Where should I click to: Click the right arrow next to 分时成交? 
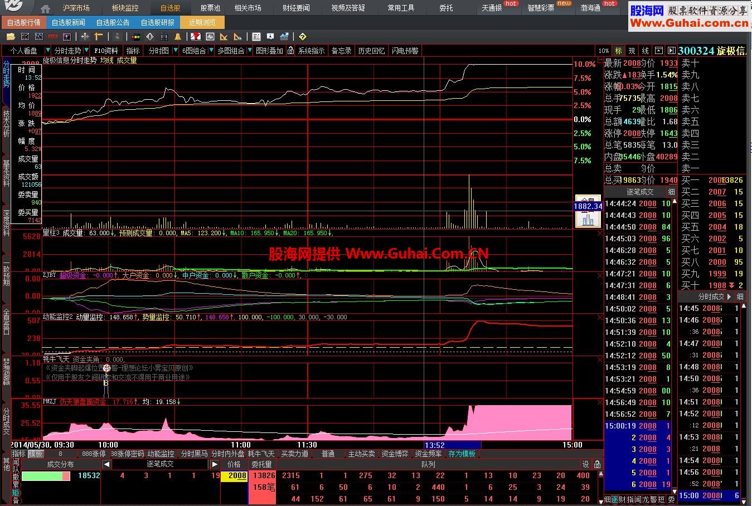point(729,297)
